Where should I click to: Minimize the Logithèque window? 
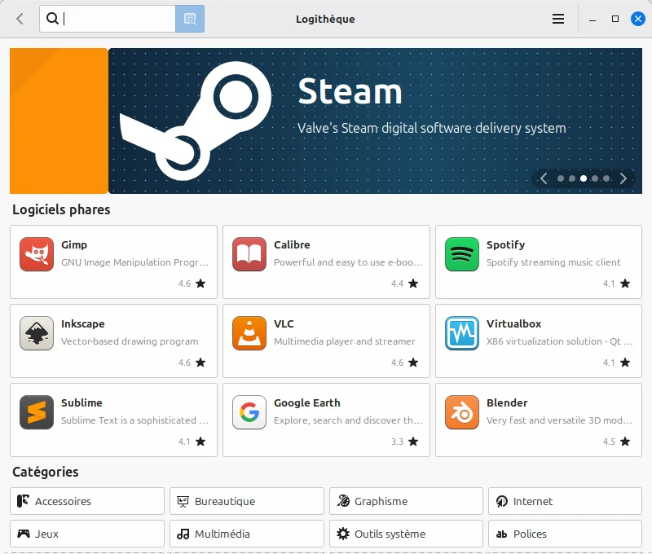click(x=593, y=20)
